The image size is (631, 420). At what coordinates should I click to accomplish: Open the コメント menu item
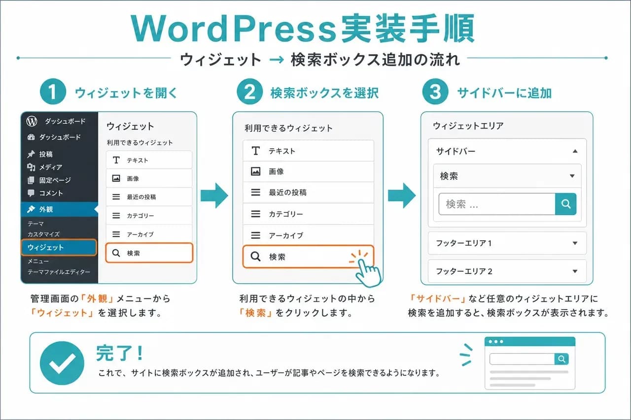pos(51,193)
